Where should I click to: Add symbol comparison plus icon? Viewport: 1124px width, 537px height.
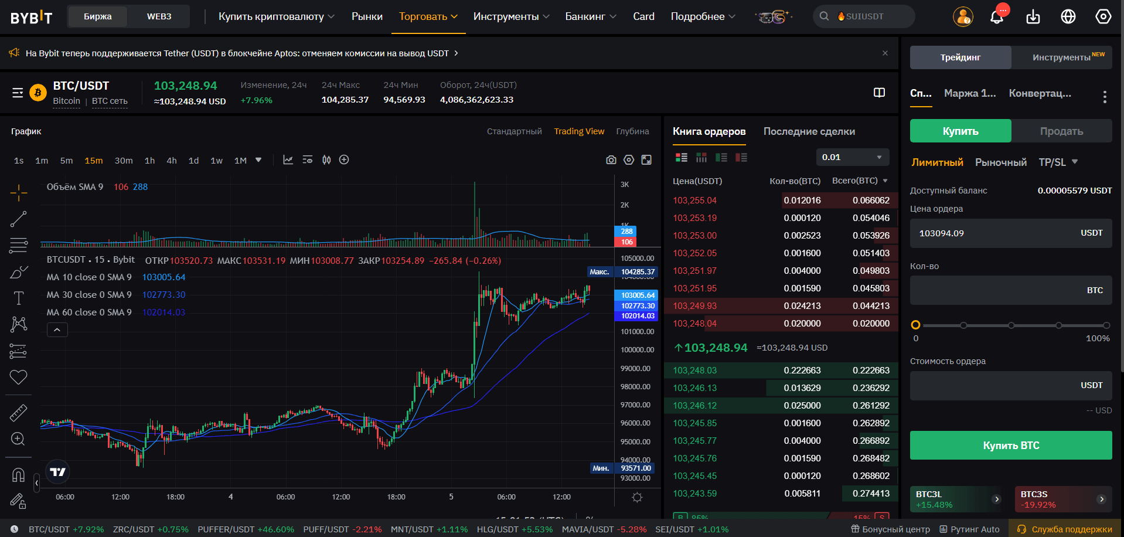pos(344,160)
